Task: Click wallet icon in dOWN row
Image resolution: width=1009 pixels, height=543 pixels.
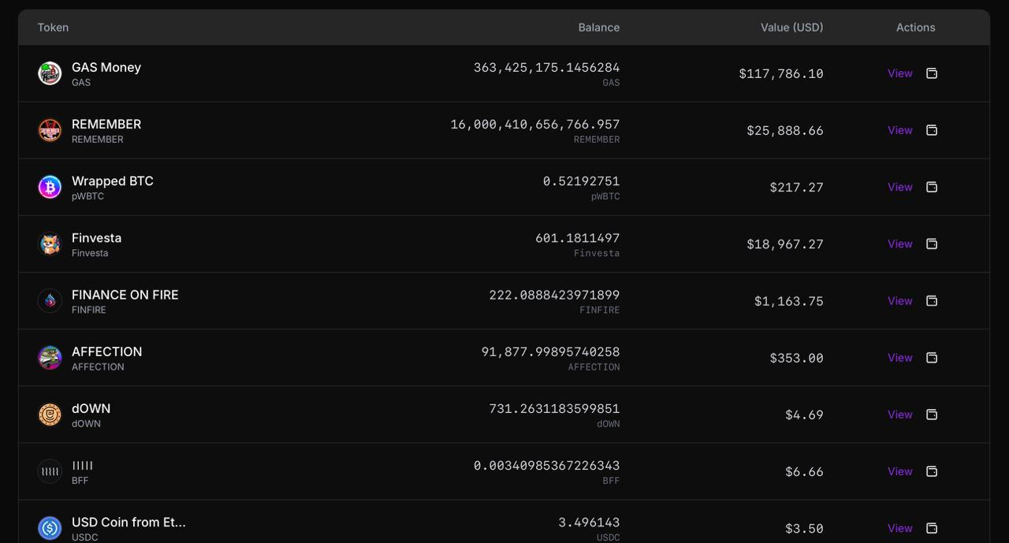Action: coord(932,415)
